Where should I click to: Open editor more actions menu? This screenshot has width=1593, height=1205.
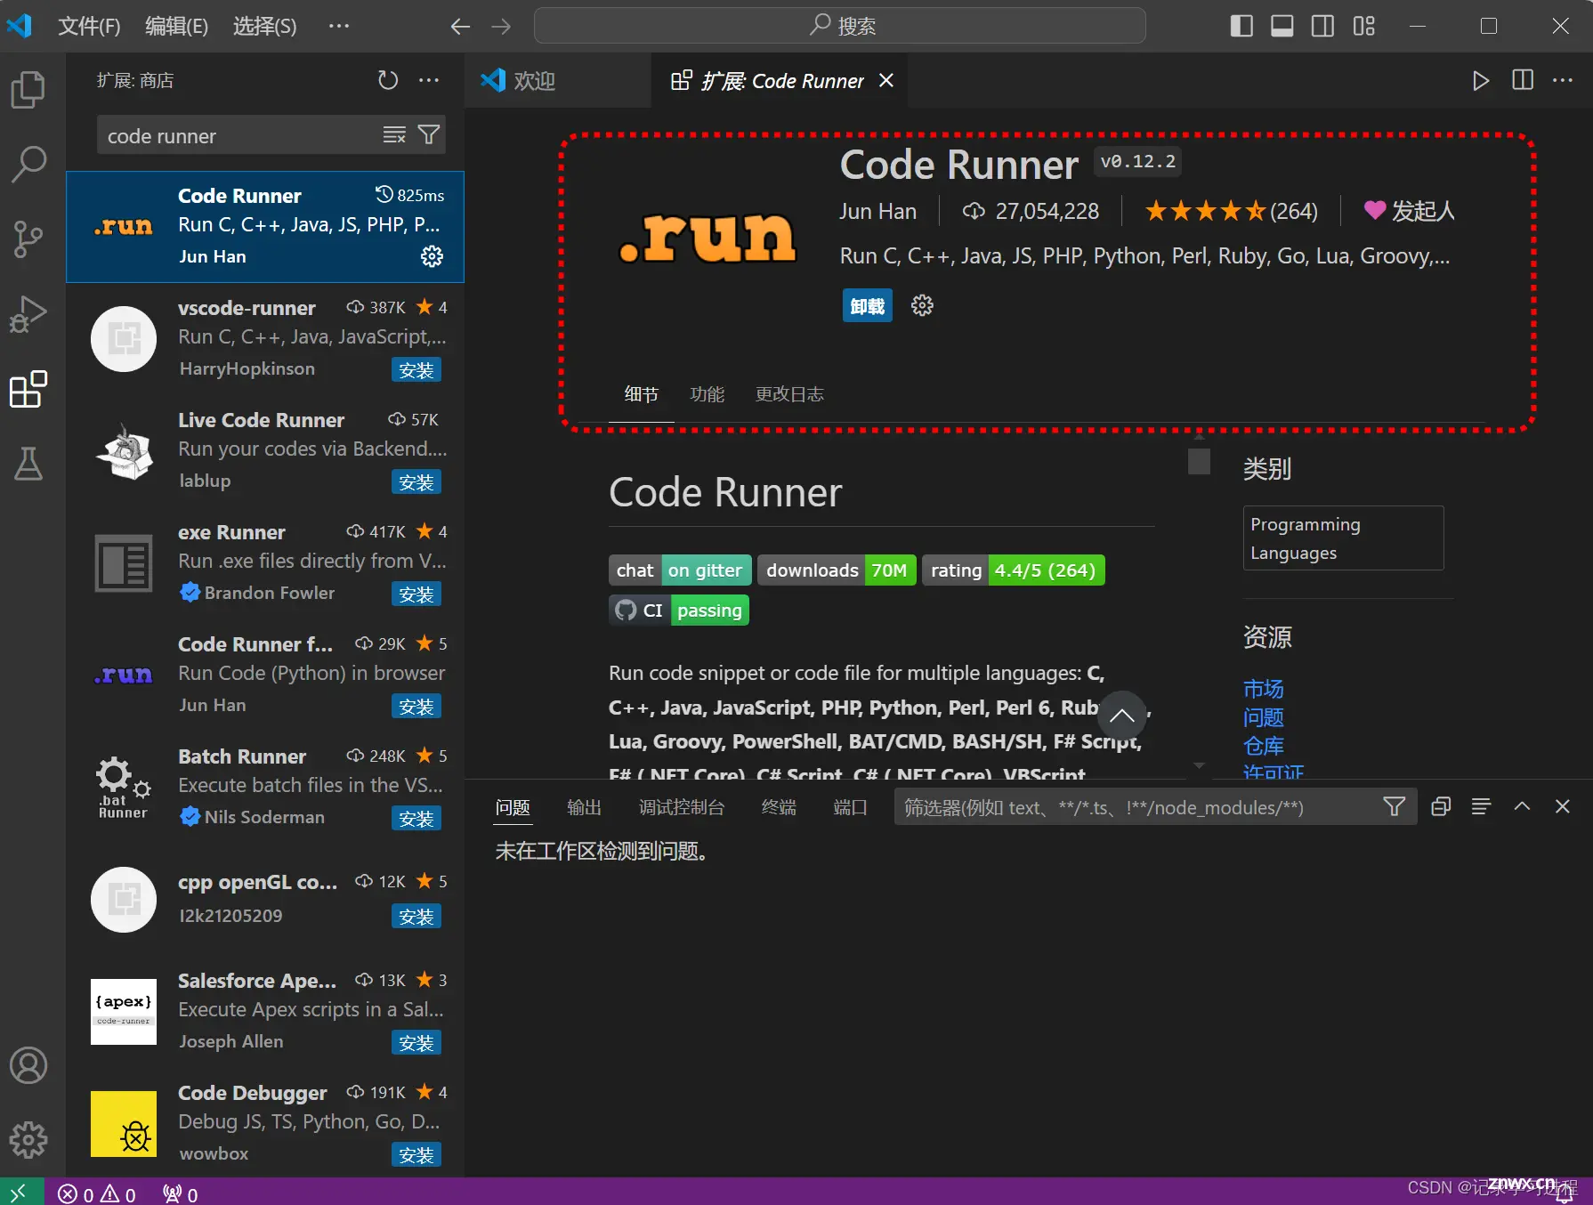click(1563, 80)
